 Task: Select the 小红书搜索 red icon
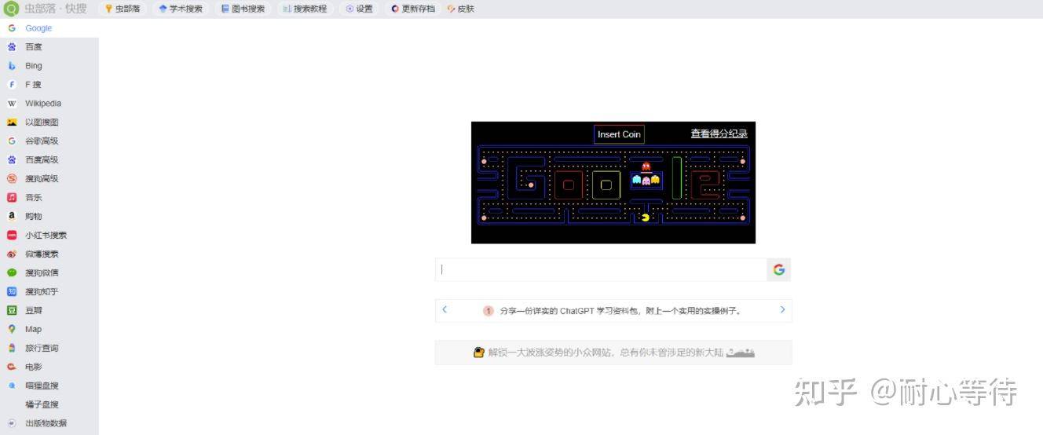click(12, 235)
